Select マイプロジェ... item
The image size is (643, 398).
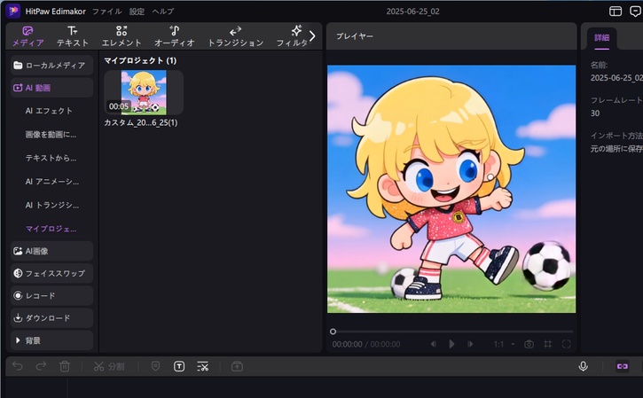point(51,229)
